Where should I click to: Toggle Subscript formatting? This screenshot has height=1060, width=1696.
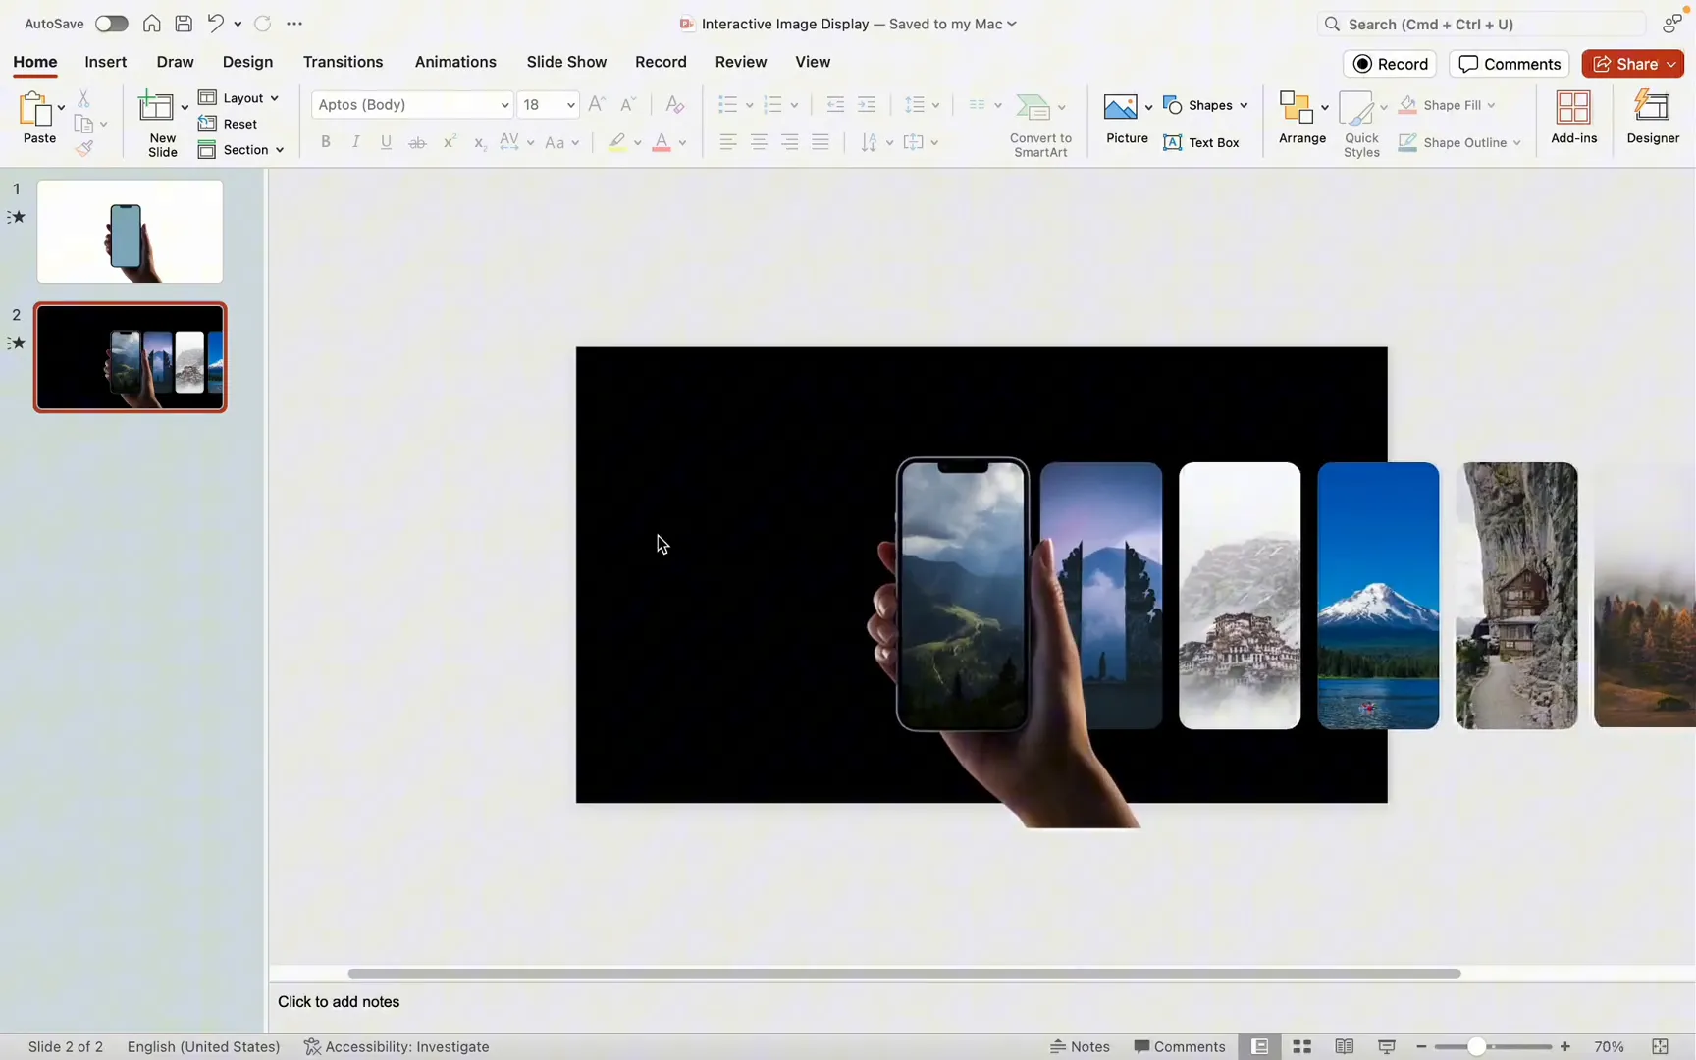tap(479, 143)
